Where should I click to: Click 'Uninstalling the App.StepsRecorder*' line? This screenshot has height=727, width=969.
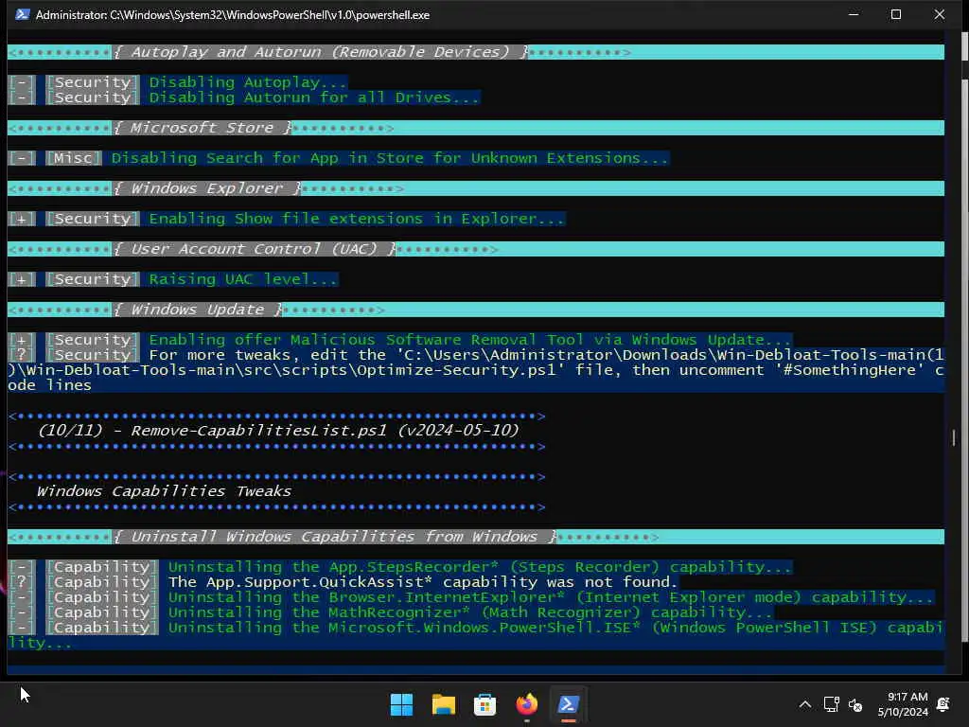[480, 567]
